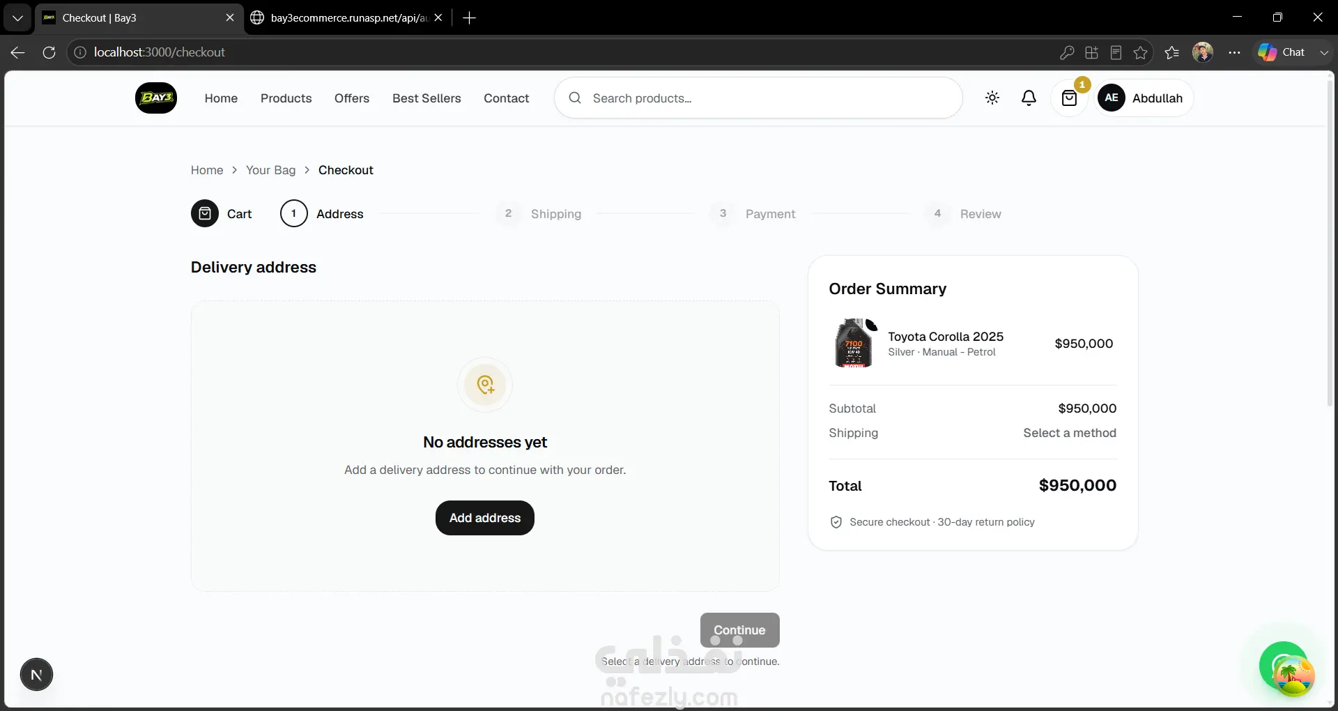Image resolution: width=1338 pixels, height=711 pixels.
Task: Open the browser Settings and more menu
Action: (1234, 52)
